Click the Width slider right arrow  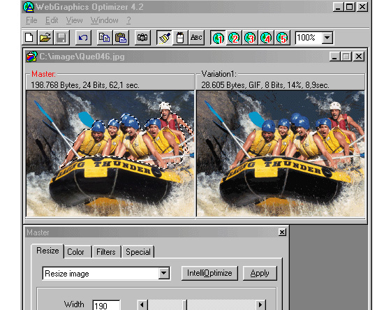tap(260, 304)
